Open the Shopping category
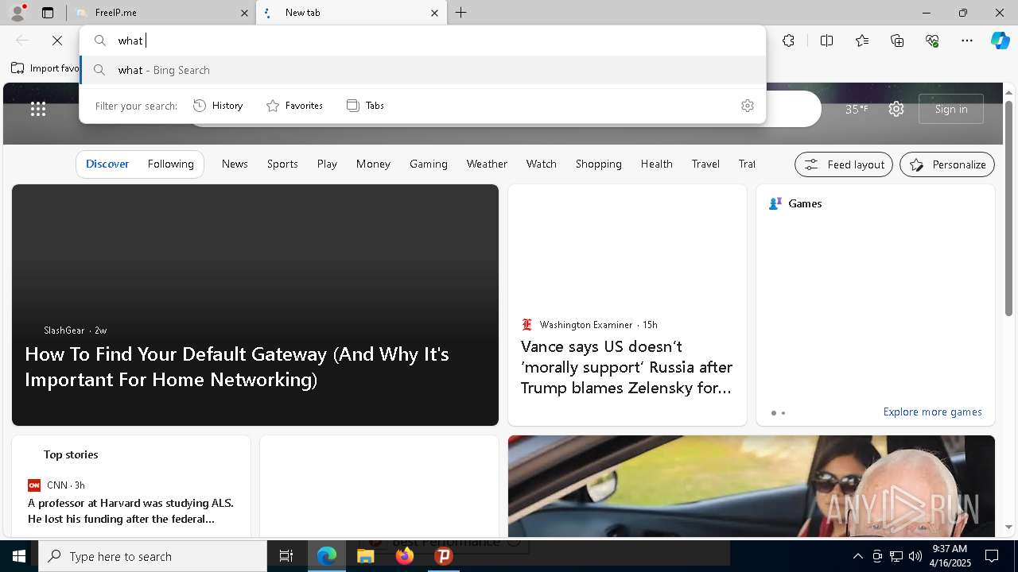This screenshot has height=572, width=1018. click(599, 164)
